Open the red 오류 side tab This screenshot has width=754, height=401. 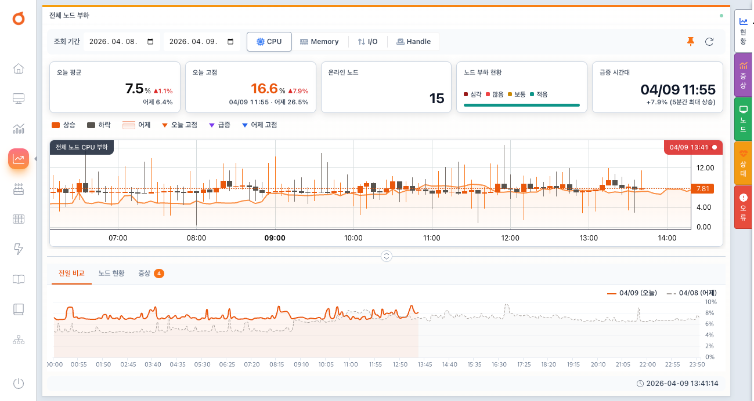(743, 207)
